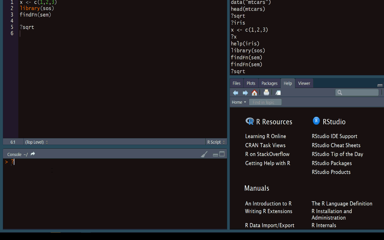Click the console working directory arrow
This screenshot has width=384, height=240.
(33, 154)
